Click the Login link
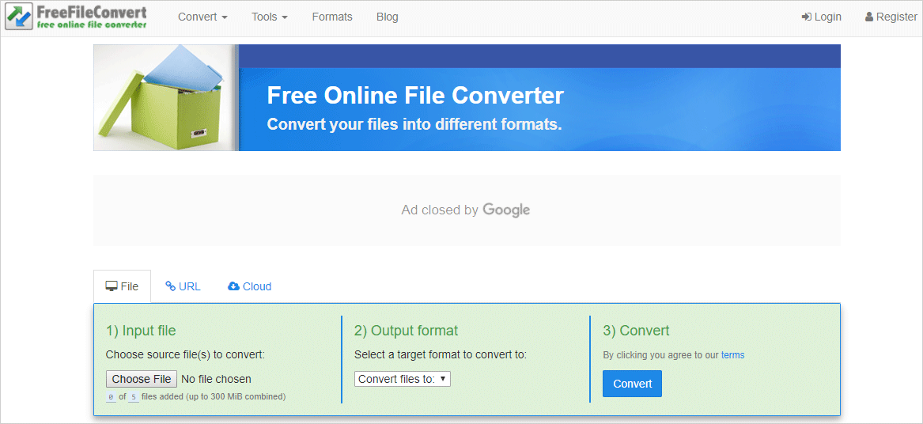Viewport: 923px width, 424px height. [x=821, y=17]
